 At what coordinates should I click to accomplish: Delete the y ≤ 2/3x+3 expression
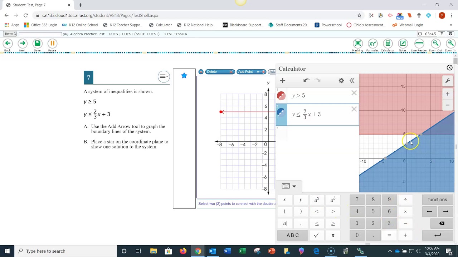pos(354,109)
